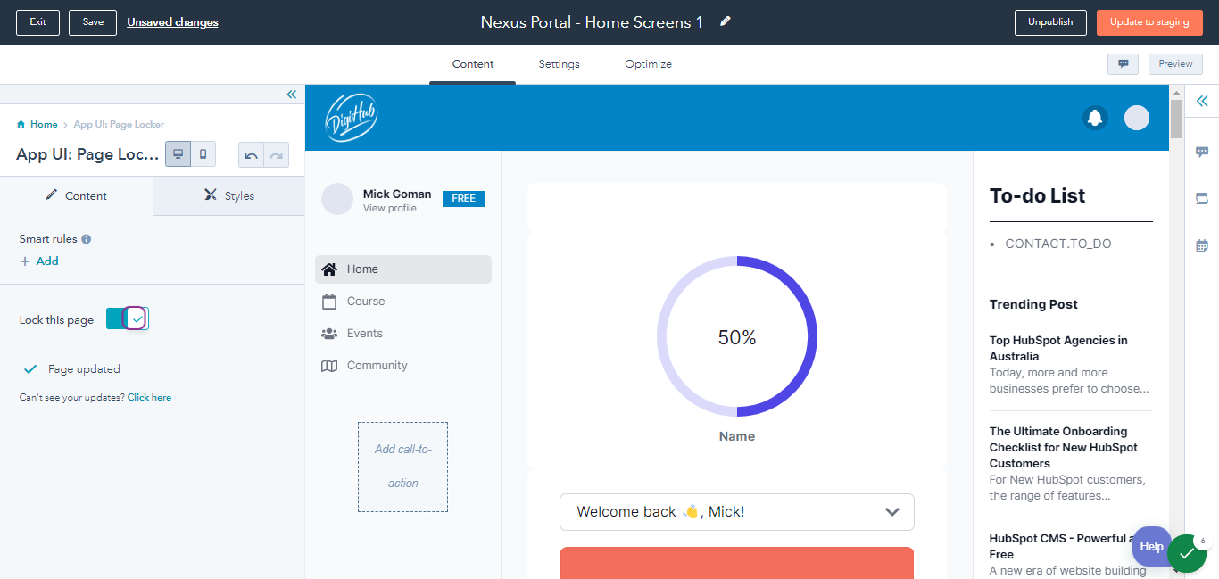Open the calendar icon in right rail

pos(1202,245)
